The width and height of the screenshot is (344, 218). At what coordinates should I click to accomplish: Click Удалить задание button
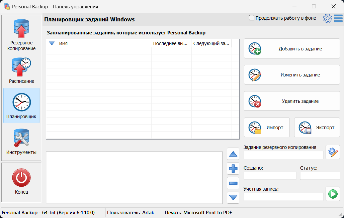[292, 101]
